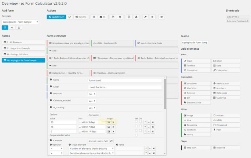
Task: Click 'Radio Button - I need the form...' element
Action: coord(68,73)
